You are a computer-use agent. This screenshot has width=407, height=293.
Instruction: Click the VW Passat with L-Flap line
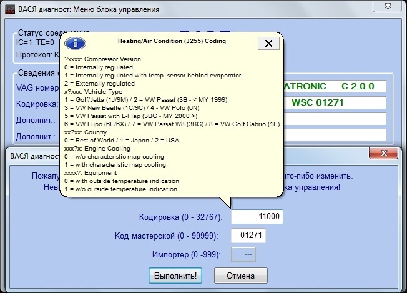[131, 116]
